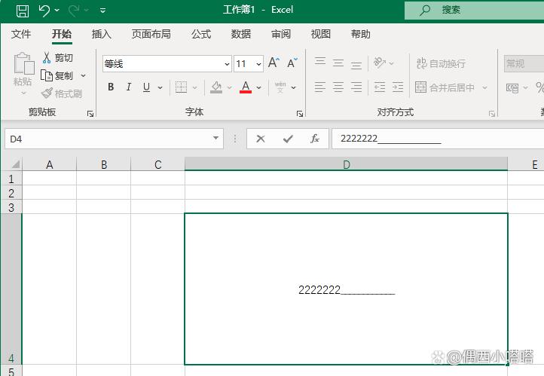Open the 对齐方式 dialog launcher
The width and height of the screenshot is (544, 376).
(491, 114)
